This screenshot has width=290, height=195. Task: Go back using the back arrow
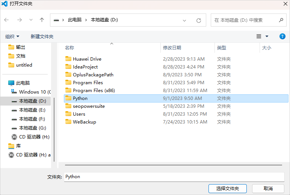coord(6,20)
